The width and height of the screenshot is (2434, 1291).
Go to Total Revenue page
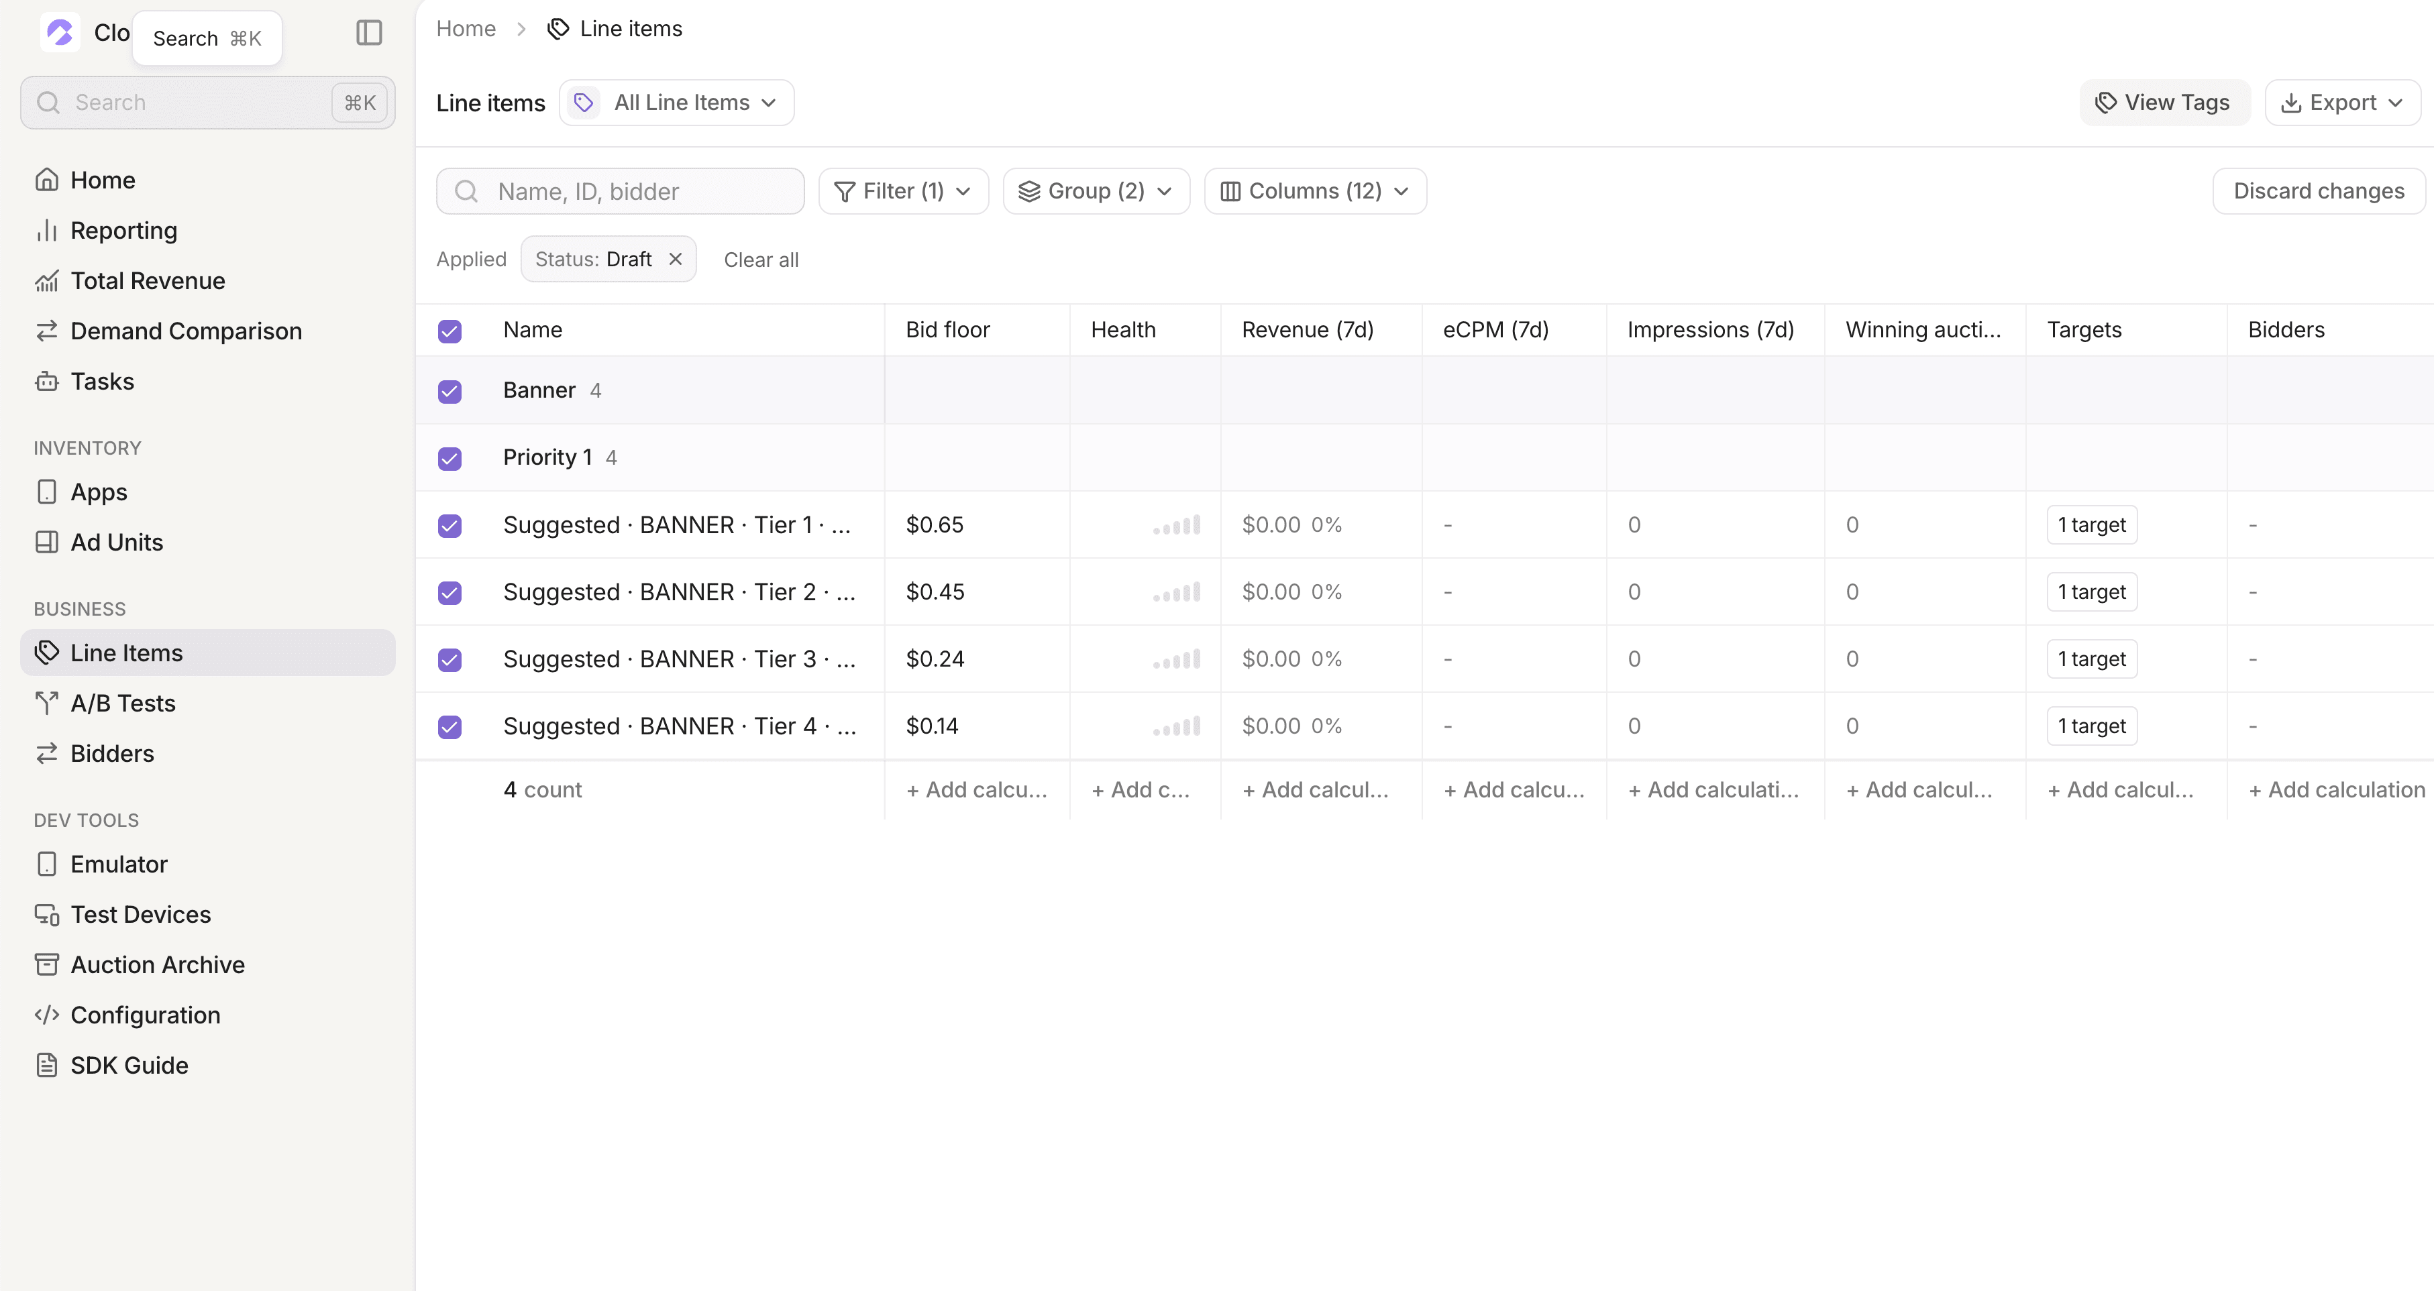coord(207,280)
